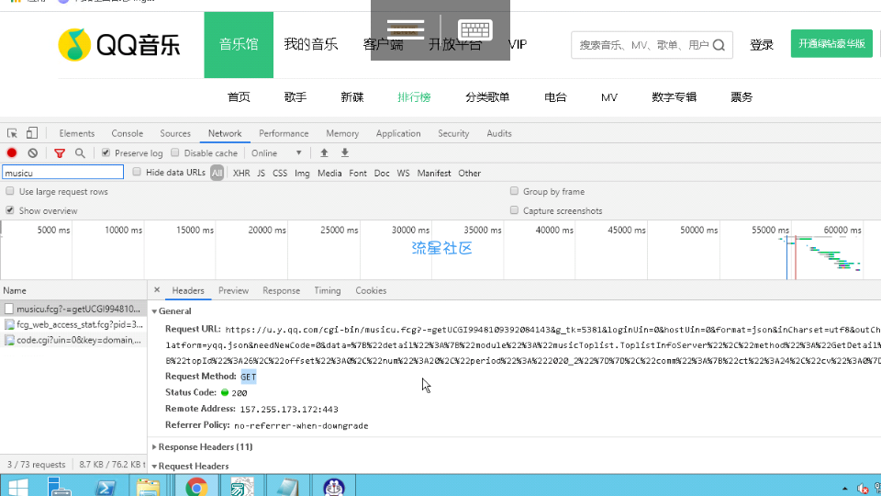Image resolution: width=881 pixels, height=496 pixels.
Task: Open the keyboard overlay icon
Action: point(475,29)
